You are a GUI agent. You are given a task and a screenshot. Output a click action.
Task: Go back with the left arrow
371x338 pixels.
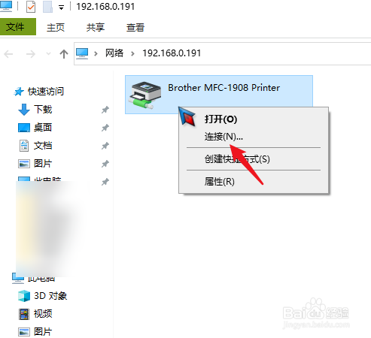8,54
